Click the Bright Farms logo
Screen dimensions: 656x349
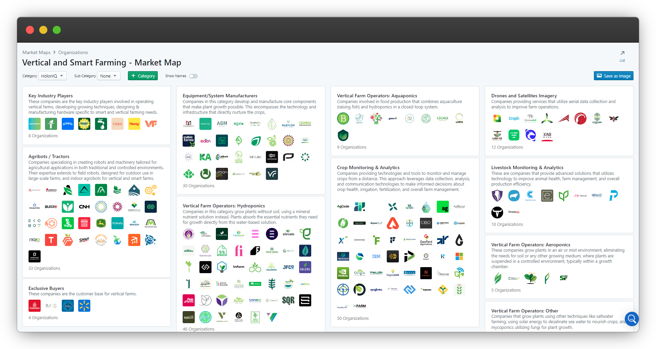pos(84,124)
